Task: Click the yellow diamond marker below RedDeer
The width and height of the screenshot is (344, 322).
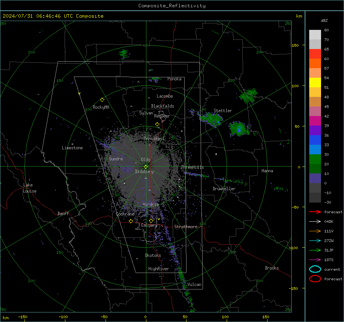Action: 157,124
